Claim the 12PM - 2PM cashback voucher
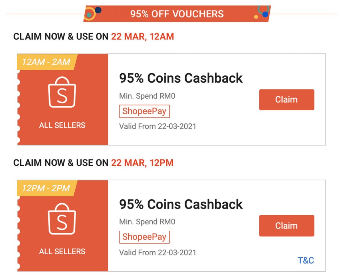343x280 pixels. point(286,226)
